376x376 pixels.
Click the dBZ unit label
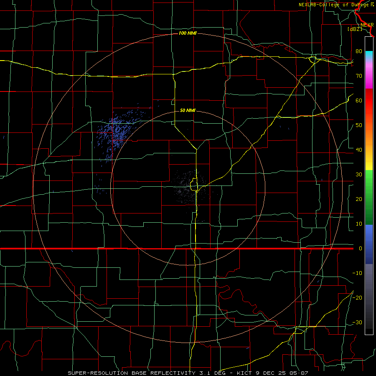(x=355, y=29)
